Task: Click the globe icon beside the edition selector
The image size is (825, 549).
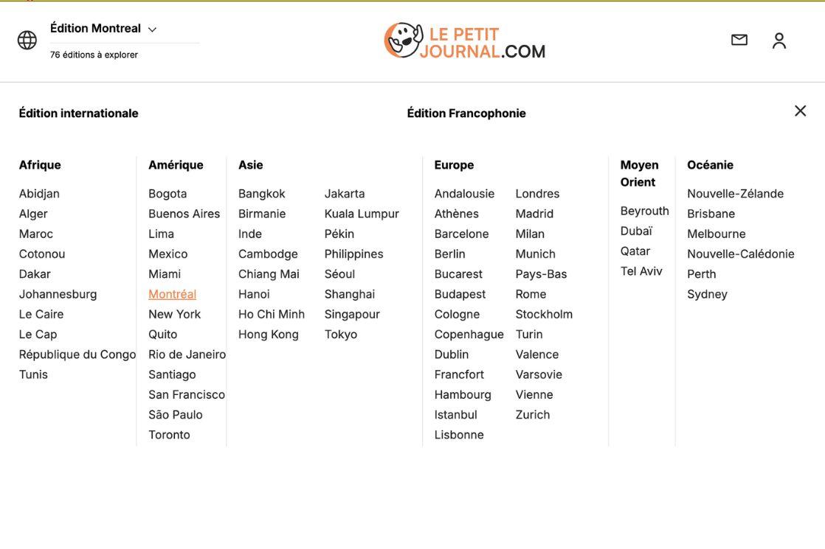Action: point(27,41)
